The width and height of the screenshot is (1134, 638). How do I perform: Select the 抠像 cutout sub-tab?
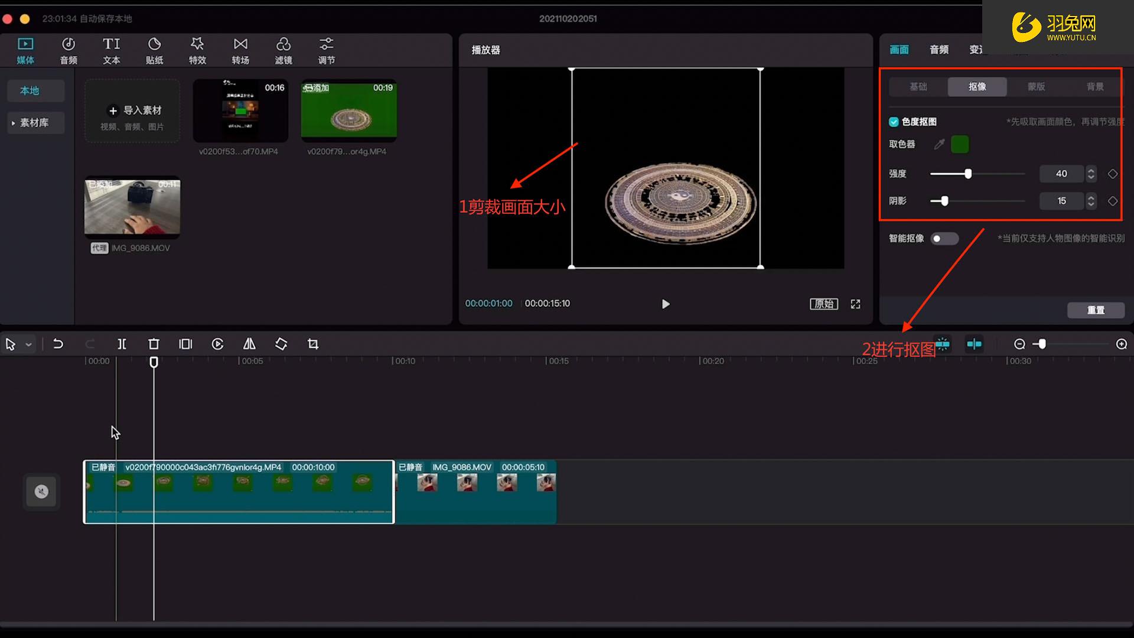tap(977, 87)
